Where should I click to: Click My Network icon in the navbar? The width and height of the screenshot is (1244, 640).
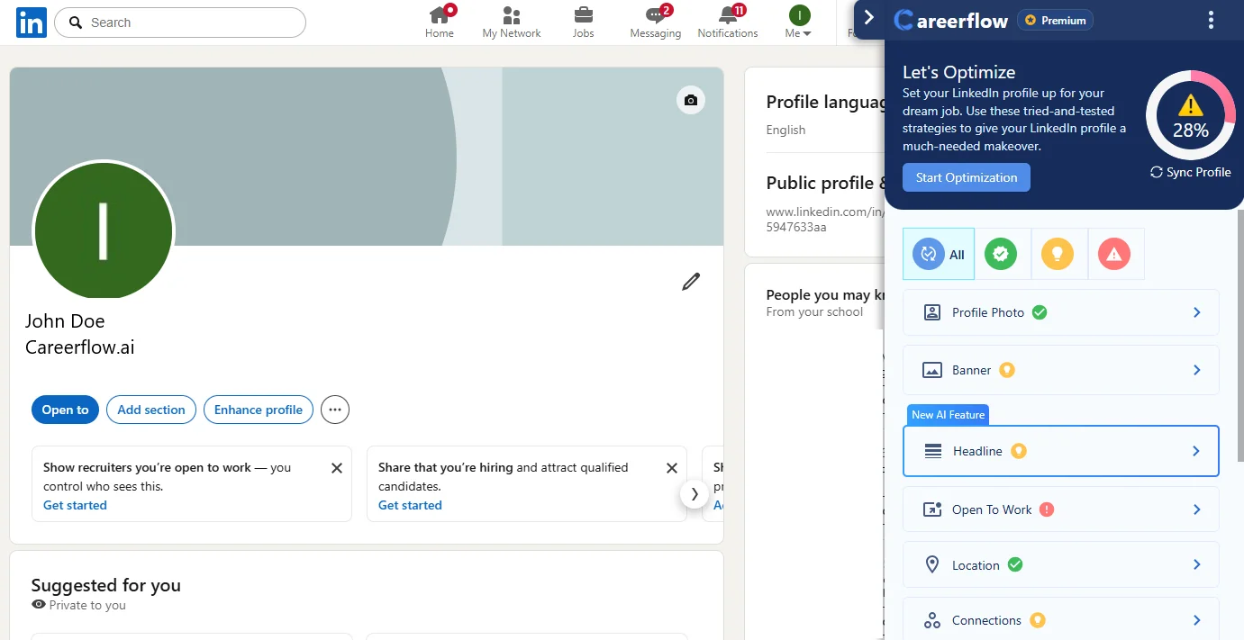tap(511, 20)
